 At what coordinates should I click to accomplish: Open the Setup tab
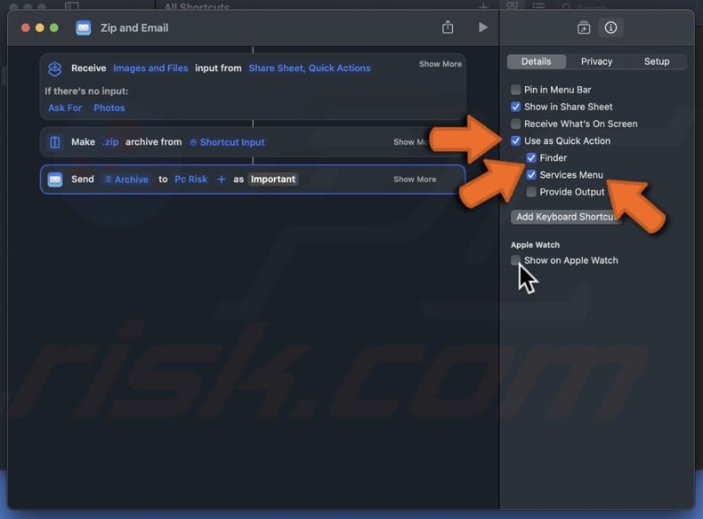[x=657, y=61]
